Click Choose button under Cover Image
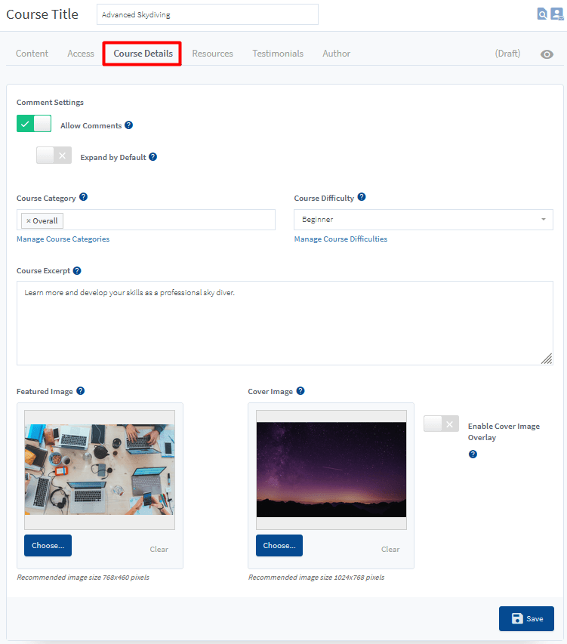The height and width of the screenshot is (644, 567). [279, 545]
